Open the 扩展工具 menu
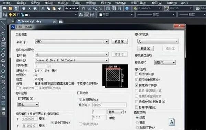 [138, 3]
